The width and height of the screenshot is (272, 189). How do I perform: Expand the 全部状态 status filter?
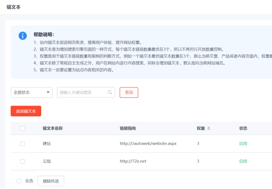(31, 92)
